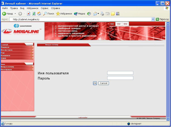Image resolution: width=171 pixels, height=127 pixels.
Task: Open the Регистрация sidebar link
Action: [x=17, y=70]
